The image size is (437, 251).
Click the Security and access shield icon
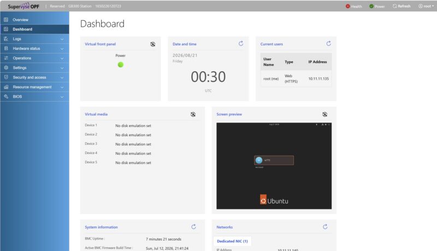click(x=6, y=77)
